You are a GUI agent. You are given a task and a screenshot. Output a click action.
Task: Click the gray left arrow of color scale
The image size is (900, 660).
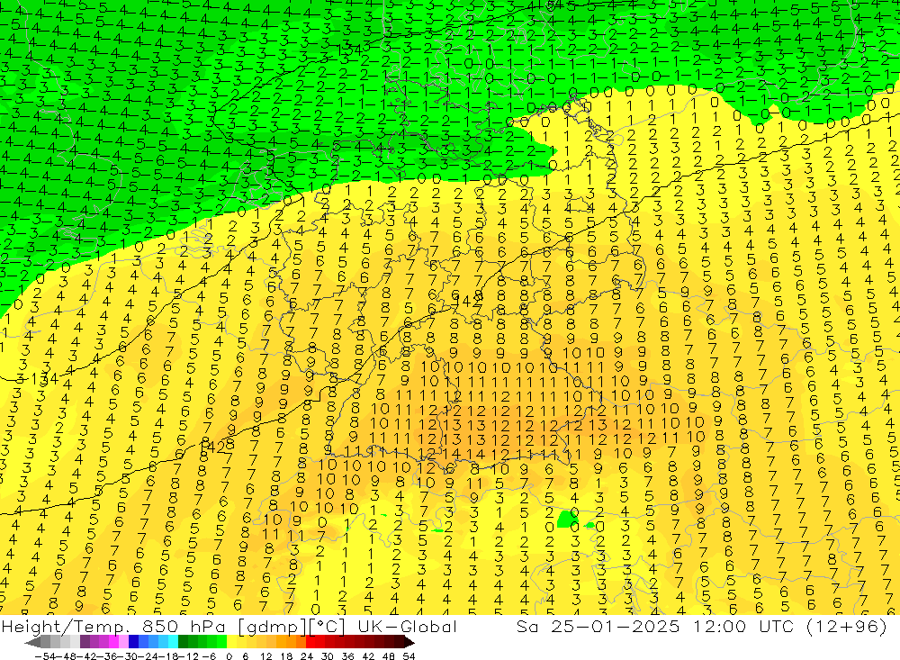31,642
